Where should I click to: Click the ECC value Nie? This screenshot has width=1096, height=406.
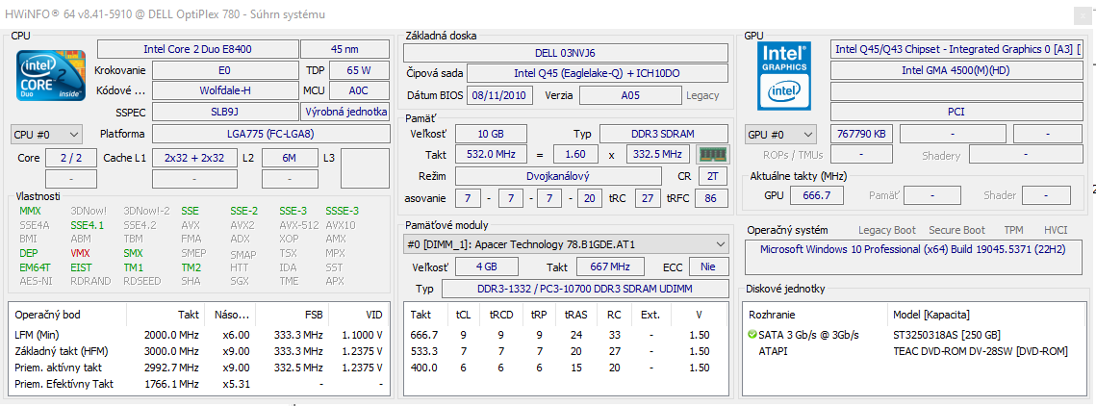point(709,266)
